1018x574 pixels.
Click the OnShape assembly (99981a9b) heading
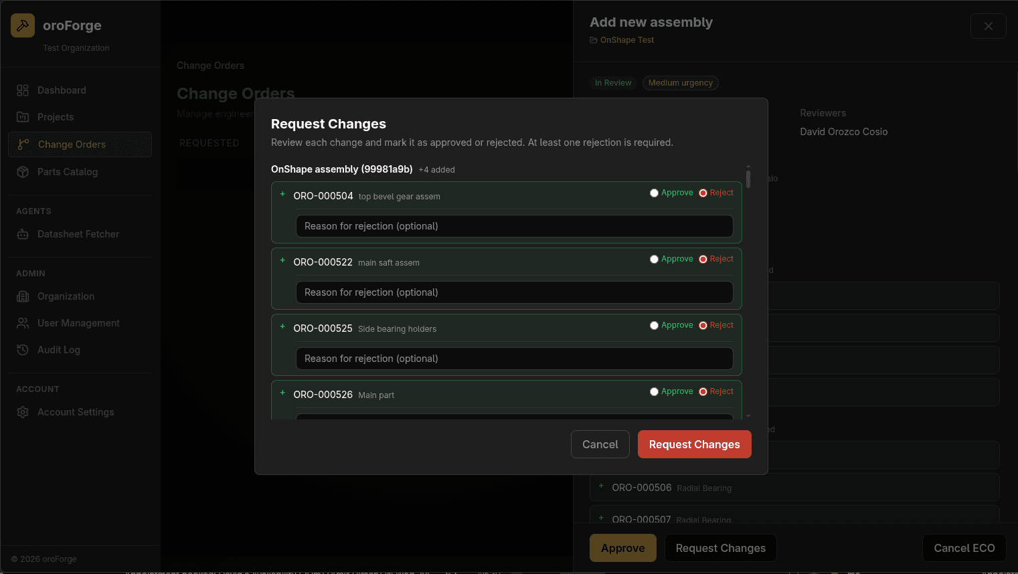(341, 169)
